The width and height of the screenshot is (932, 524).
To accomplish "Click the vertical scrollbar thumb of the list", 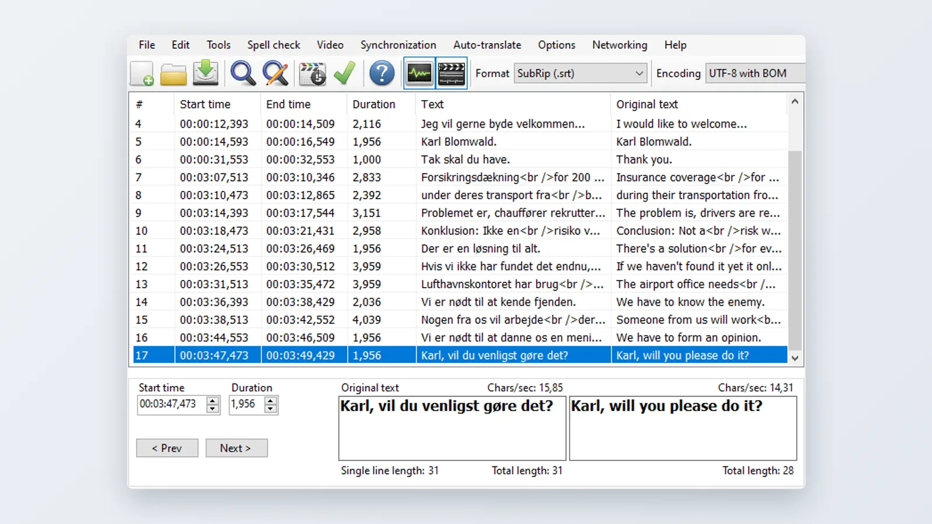I will tap(795, 250).
